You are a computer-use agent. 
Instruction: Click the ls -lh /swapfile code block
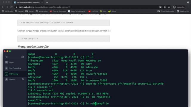64,39
